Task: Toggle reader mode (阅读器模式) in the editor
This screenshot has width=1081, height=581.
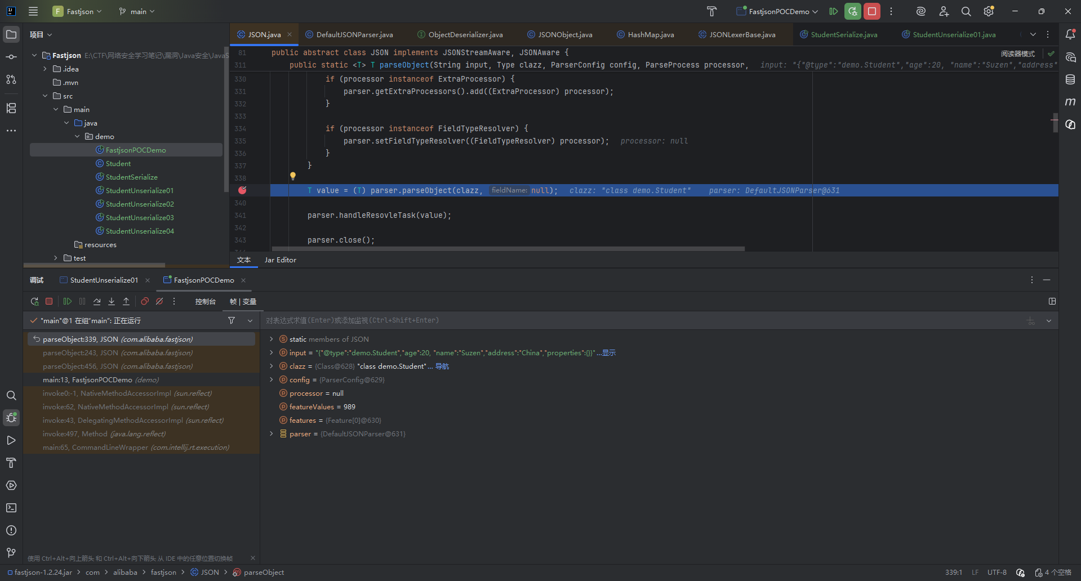Action: pyautogui.click(x=1018, y=54)
